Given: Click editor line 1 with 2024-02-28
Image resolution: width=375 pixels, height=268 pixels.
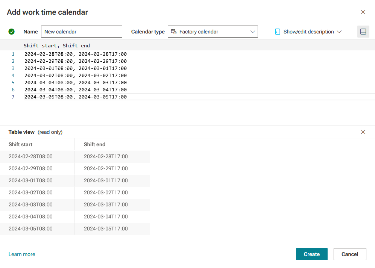Looking at the screenshot, I should coord(76,54).
